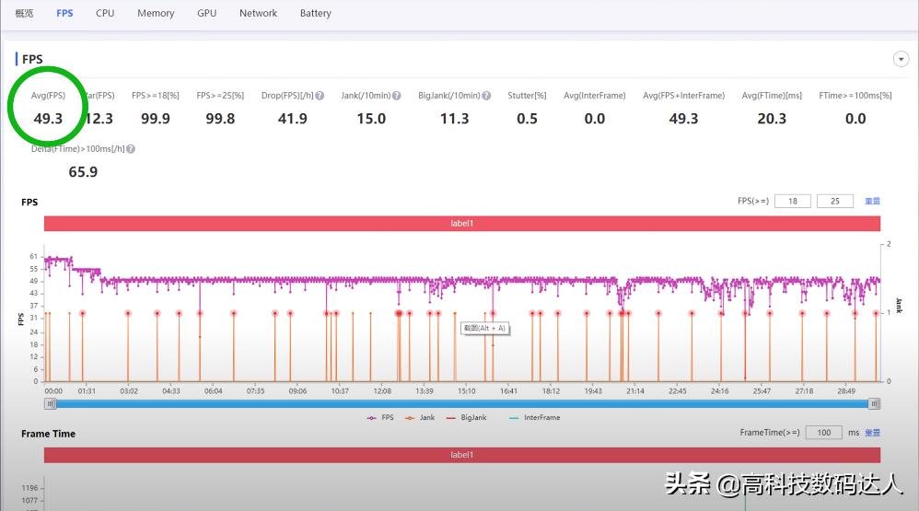Viewport: 919px width, 511px height.
Task: Open the Memory tab
Action: pos(156,13)
